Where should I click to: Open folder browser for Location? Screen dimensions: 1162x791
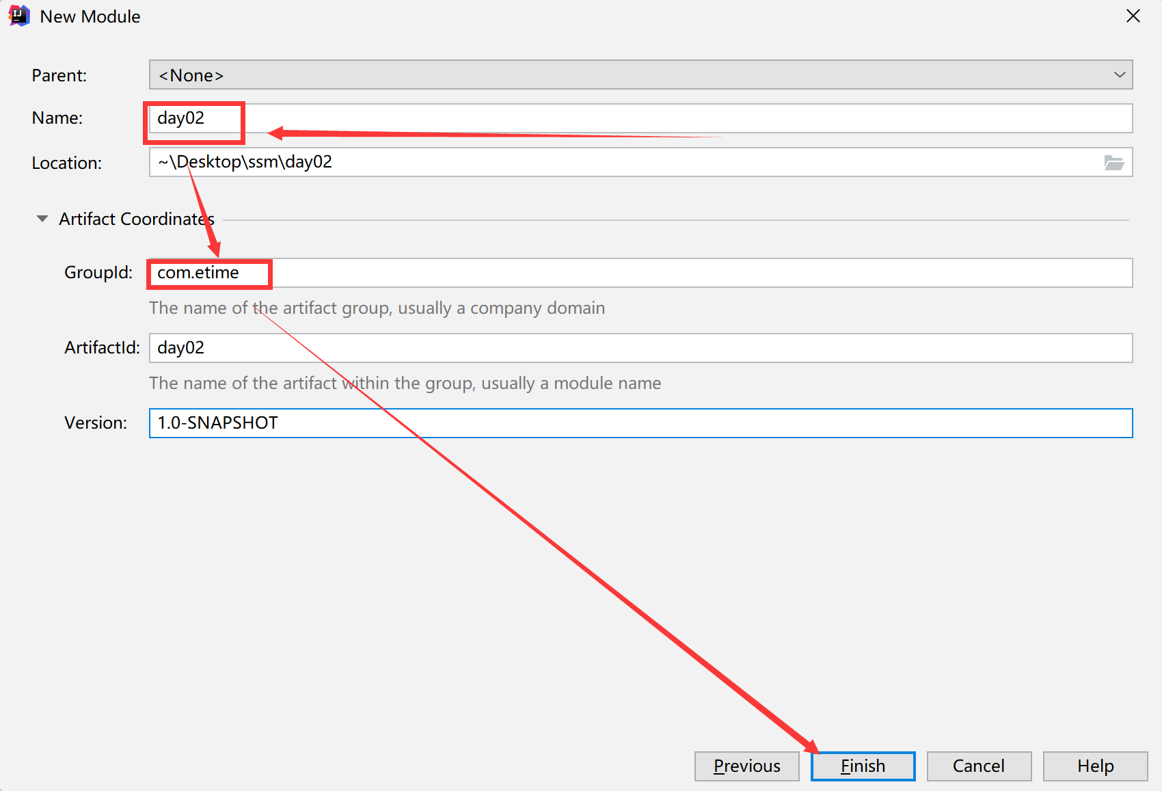click(x=1114, y=163)
